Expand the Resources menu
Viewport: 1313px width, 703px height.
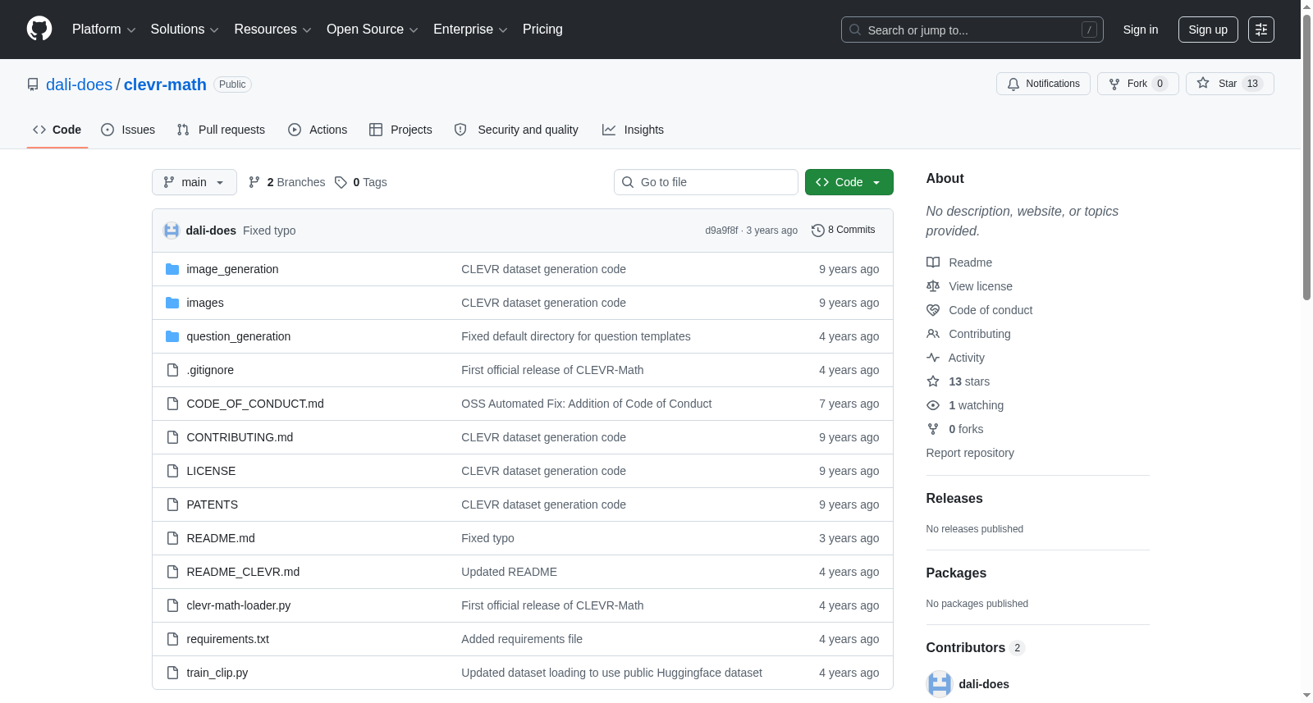pos(272,30)
